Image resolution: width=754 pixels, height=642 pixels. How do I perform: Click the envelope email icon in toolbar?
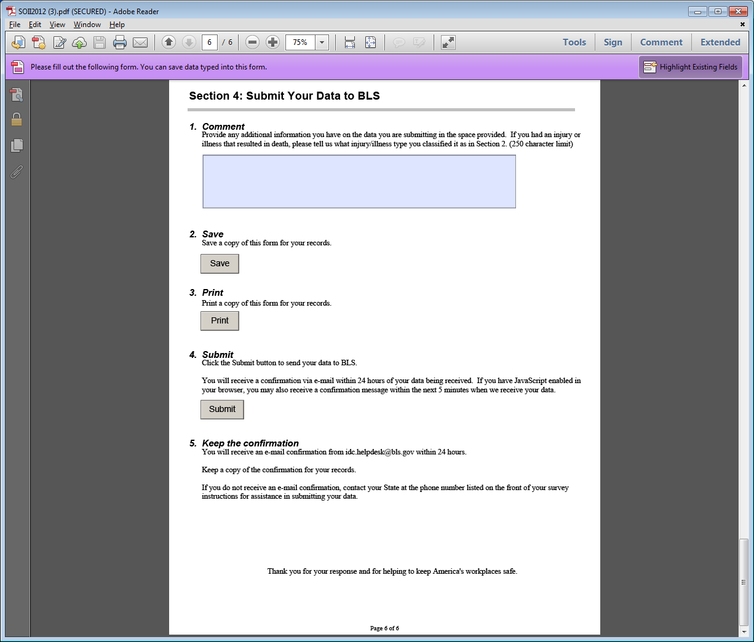tap(140, 42)
